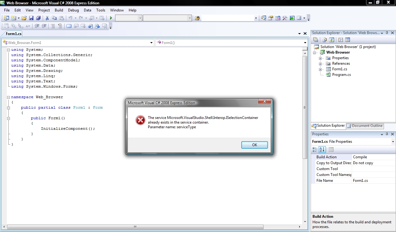The height and width of the screenshot is (232, 396).
Task: Switch to the Document Outline tab
Action: [x=365, y=126]
